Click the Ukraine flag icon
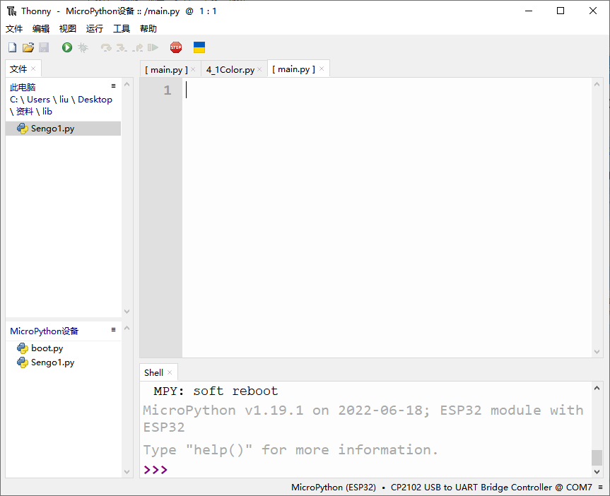This screenshot has height=496, width=610. [x=199, y=47]
